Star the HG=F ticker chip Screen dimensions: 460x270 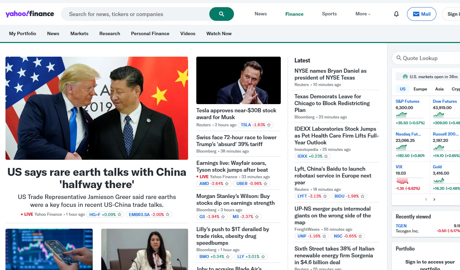point(119,214)
